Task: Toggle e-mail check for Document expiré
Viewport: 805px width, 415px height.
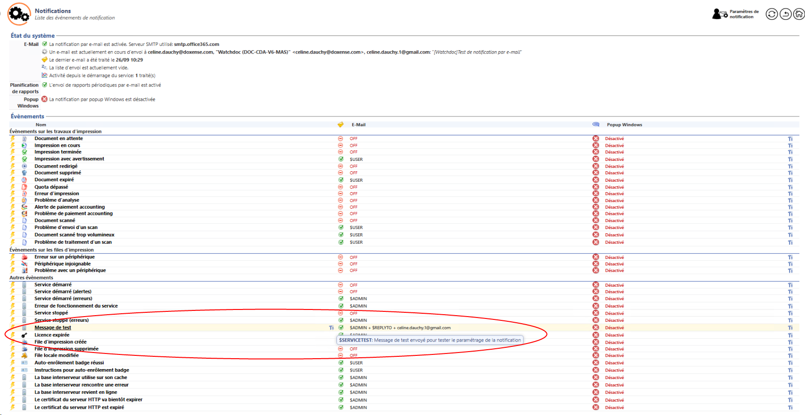Action: pos(341,180)
